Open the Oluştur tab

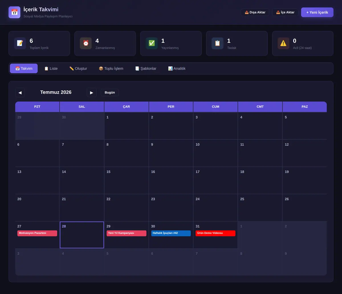coord(78,68)
